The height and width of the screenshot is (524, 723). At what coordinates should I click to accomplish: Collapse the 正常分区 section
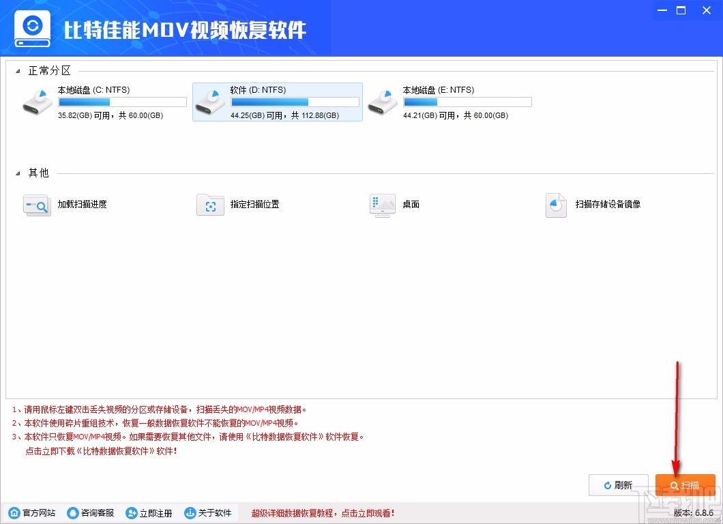click(19, 70)
